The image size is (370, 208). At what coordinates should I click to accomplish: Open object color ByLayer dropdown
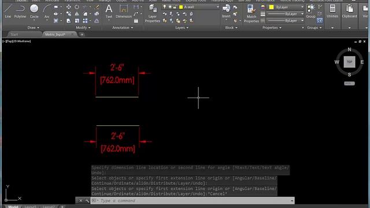[x=302, y=7]
